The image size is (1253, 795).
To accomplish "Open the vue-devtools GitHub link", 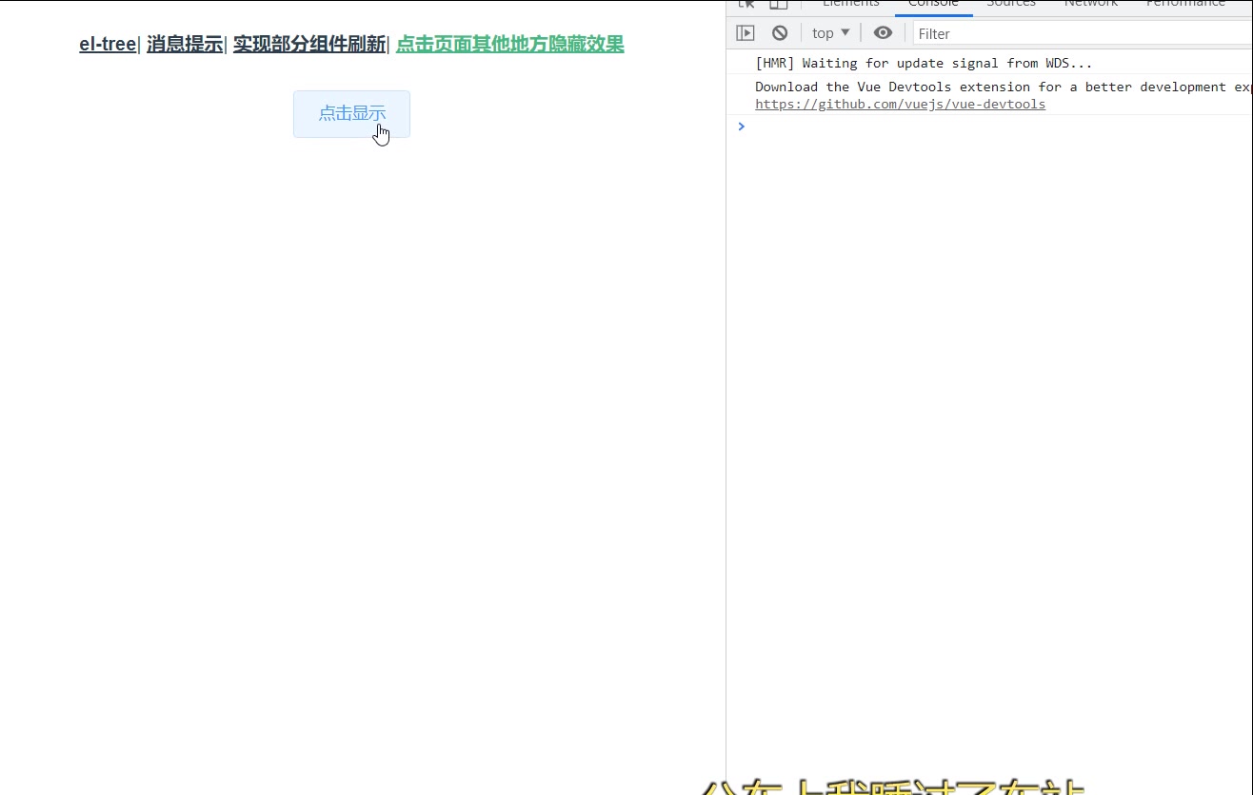I will pyautogui.click(x=900, y=105).
